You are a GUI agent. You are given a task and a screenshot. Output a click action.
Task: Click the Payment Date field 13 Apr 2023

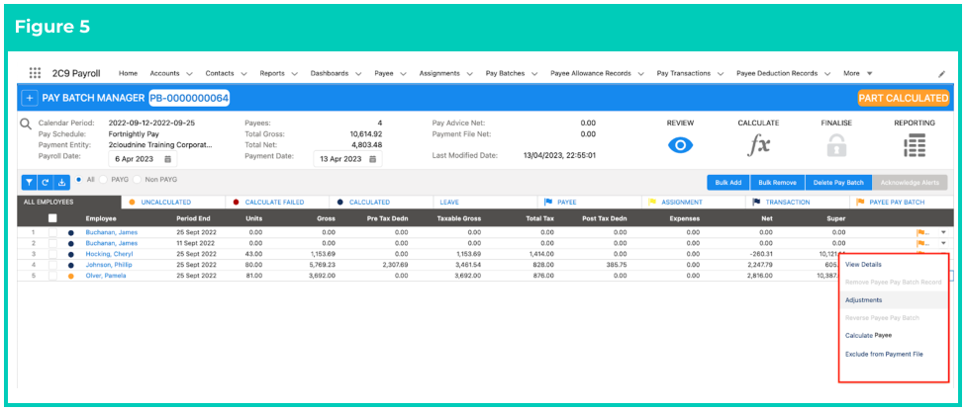click(x=347, y=159)
